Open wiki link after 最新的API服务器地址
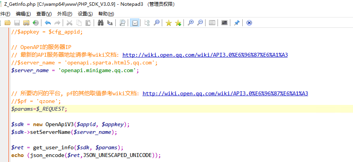The height and width of the screenshot is (162, 353). (x=205, y=55)
